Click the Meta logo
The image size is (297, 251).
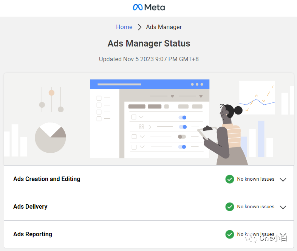(x=149, y=8)
